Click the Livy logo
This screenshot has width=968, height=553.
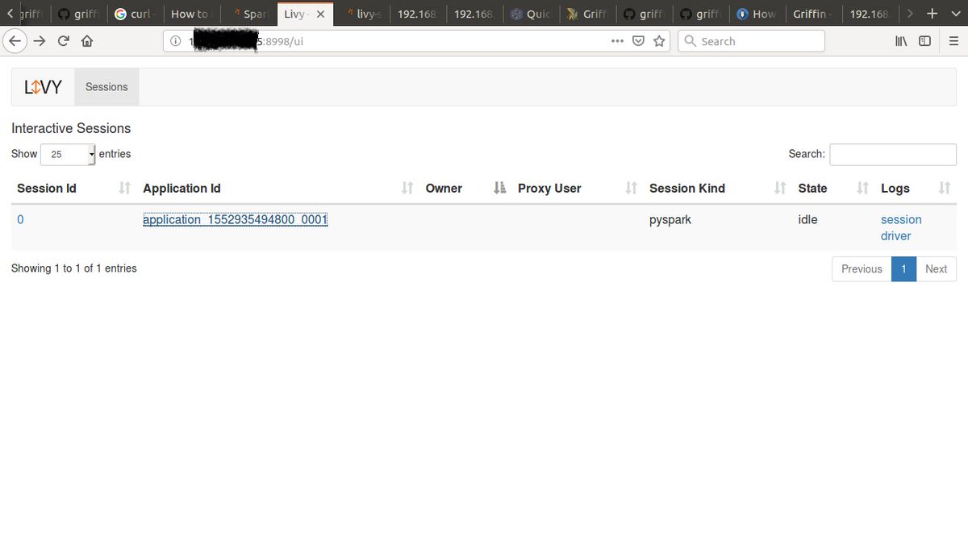41,86
